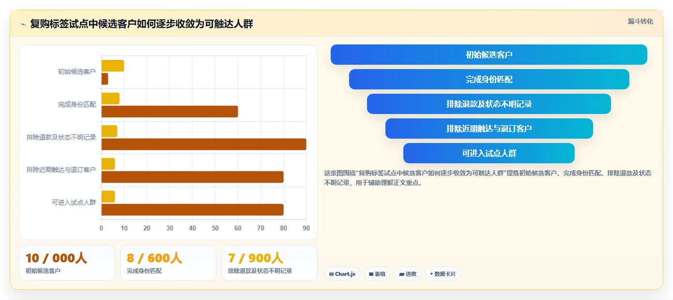Click the chart axis label 可进入试点人群
Screen dimensions: 673x300
74,203
